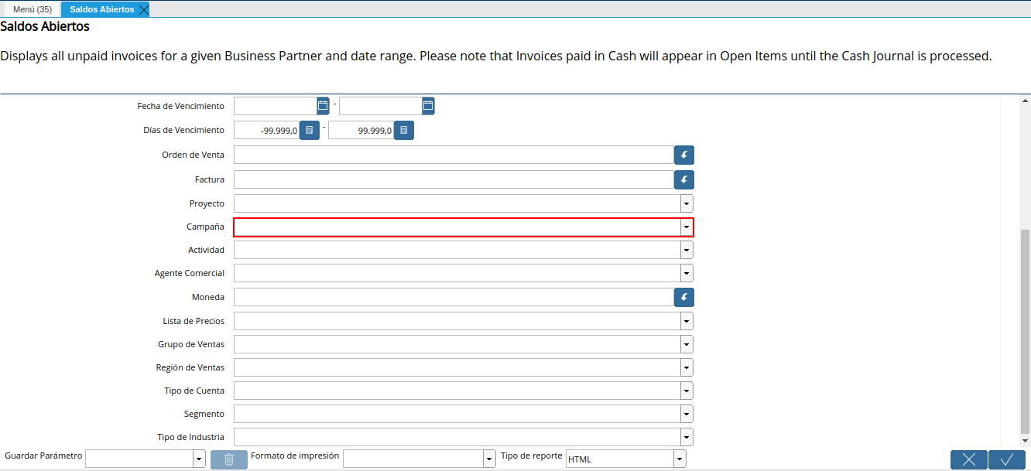Screen dimensions: 1031x471
Task: Open calendar for start Fecha de Vencimiento
Action: tap(323, 106)
